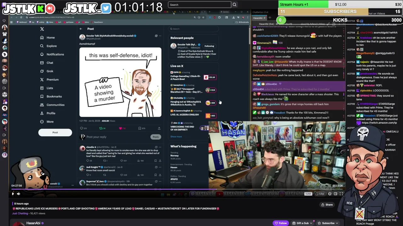The image size is (403, 226).
Task: Open Profile in X sidebar
Action: coord(48,113)
